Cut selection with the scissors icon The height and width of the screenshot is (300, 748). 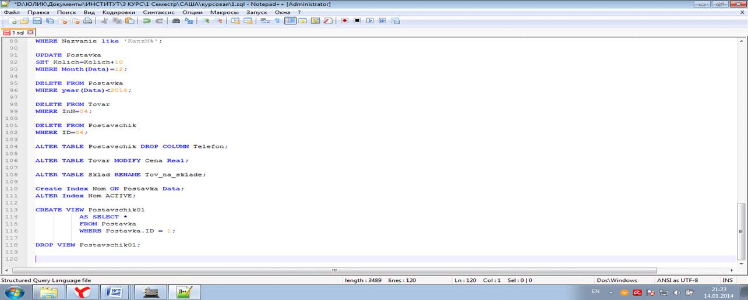pyautogui.click(x=105, y=21)
